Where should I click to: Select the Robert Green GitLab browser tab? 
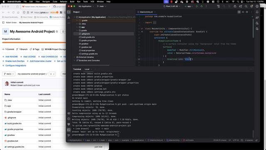tap(36, 7)
